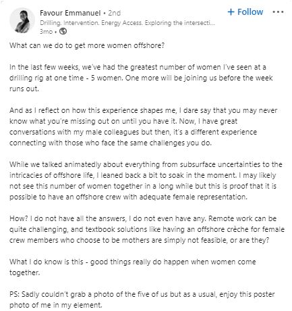Follow Favour Emmanuel
The height and width of the screenshot is (311, 292).
(245, 11)
